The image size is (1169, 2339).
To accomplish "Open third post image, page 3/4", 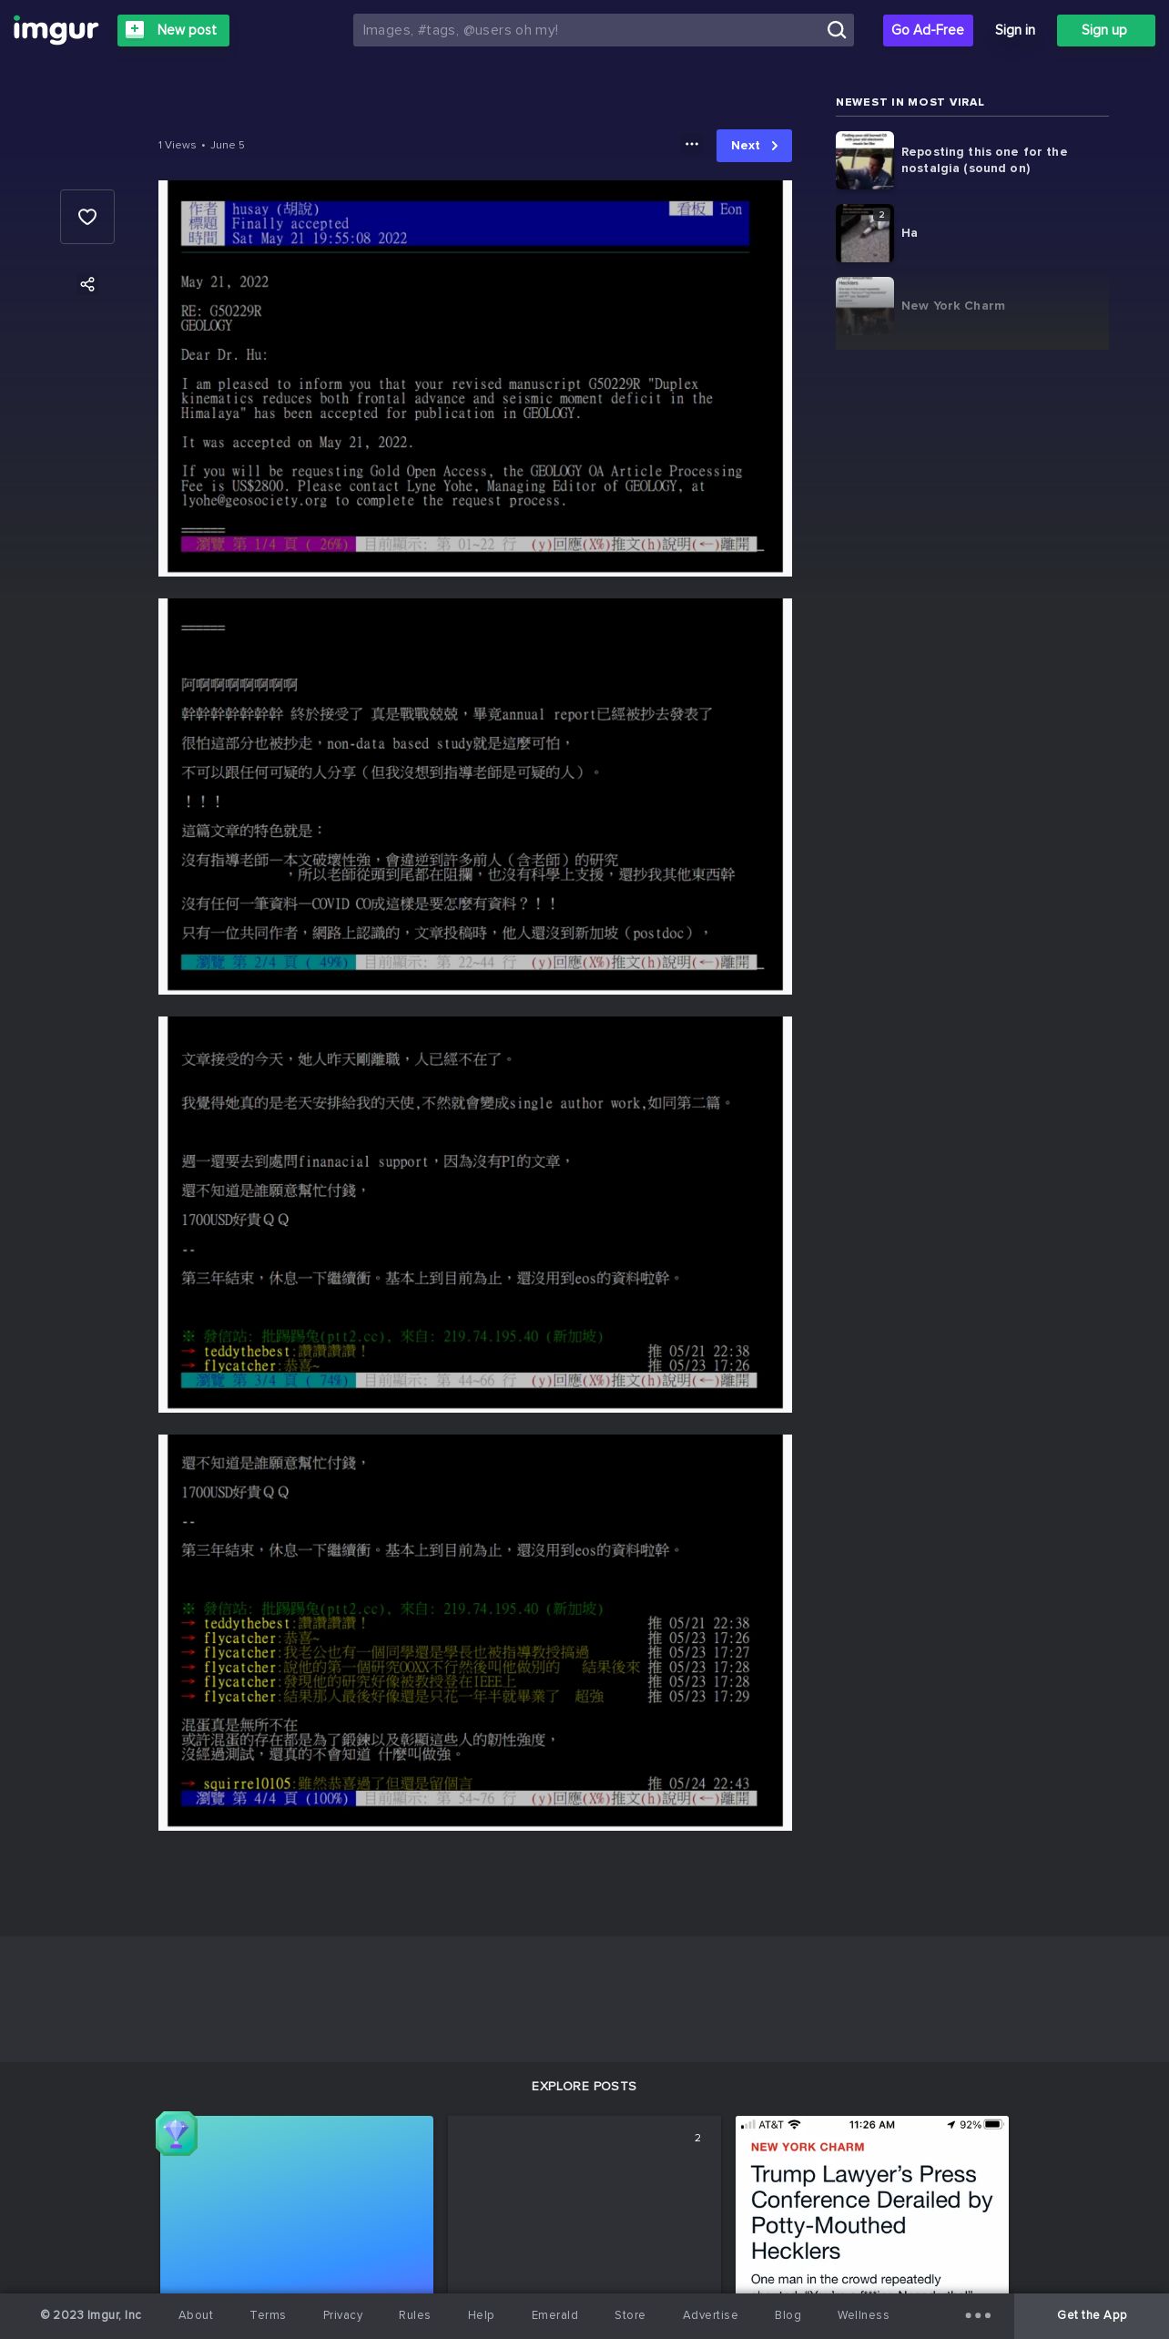I will [x=475, y=1214].
